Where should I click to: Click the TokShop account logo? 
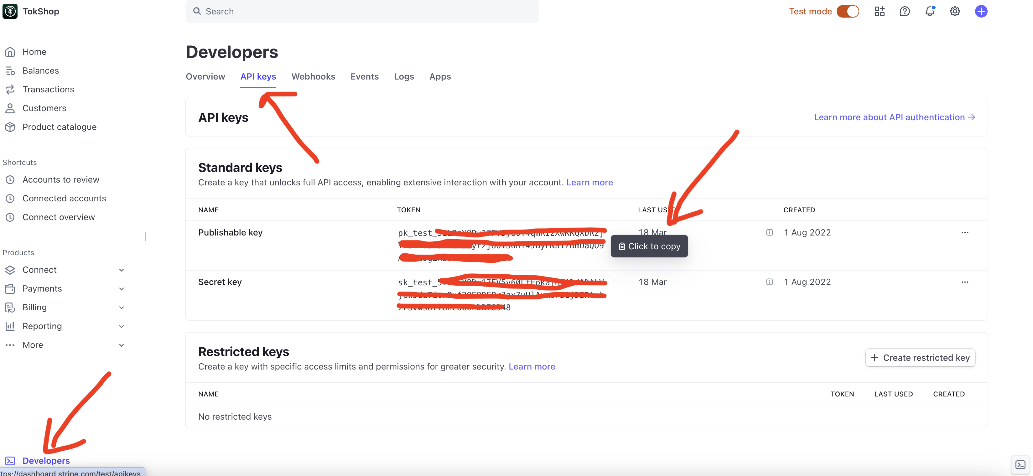pos(10,11)
